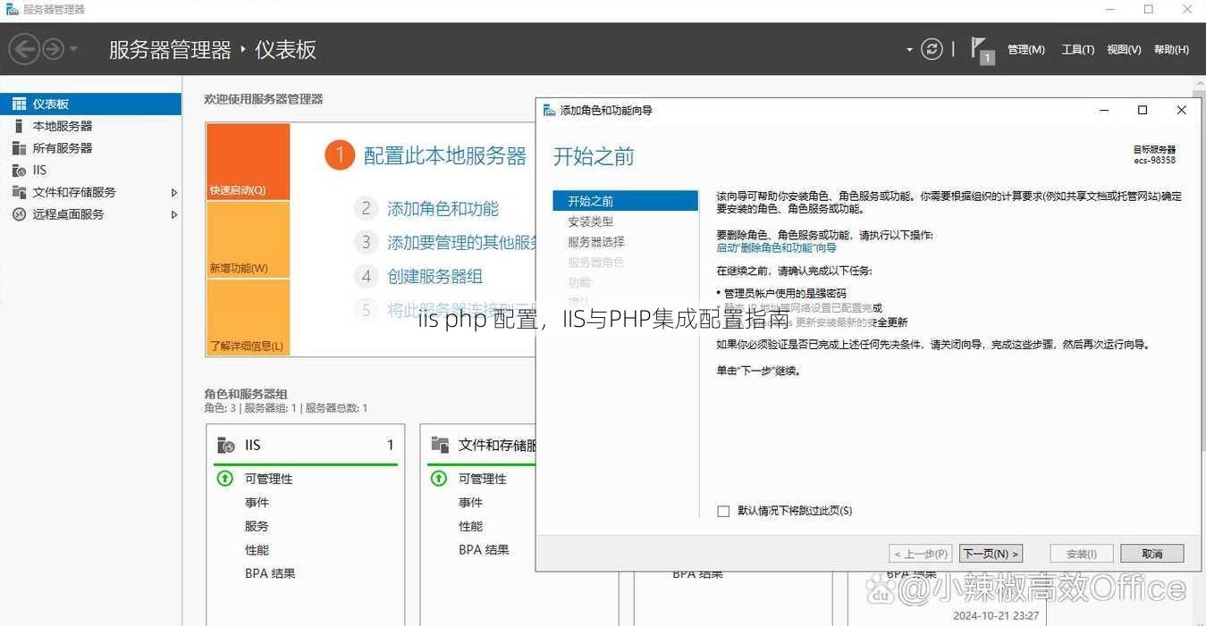The width and height of the screenshot is (1206, 626).
Task: Click the wizard title bar icon
Action: pyautogui.click(x=550, y=110)
